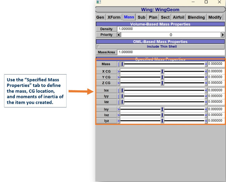
Task: Click the Priority right arrow to increase
Action: (x=223, y=35)
